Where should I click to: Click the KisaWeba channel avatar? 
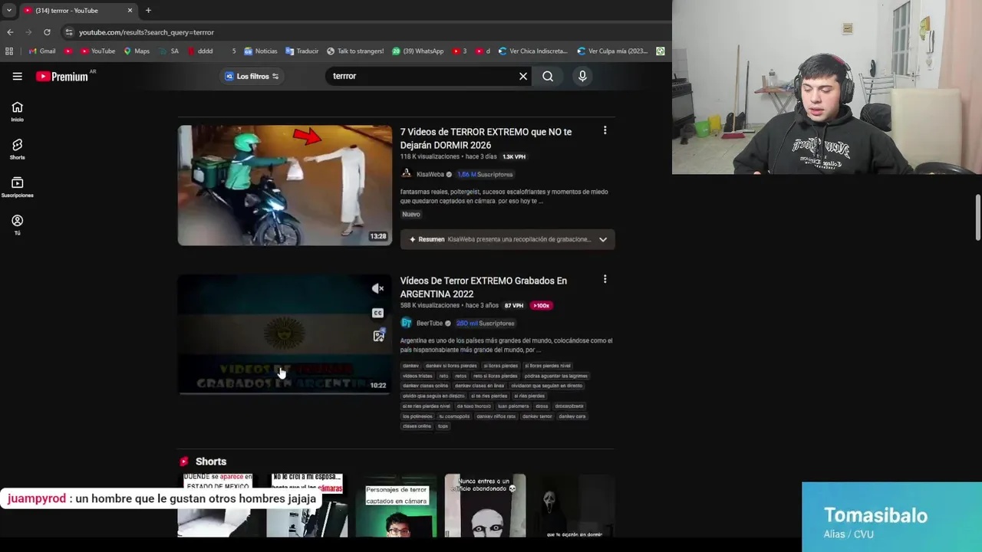tap(407, 174)
